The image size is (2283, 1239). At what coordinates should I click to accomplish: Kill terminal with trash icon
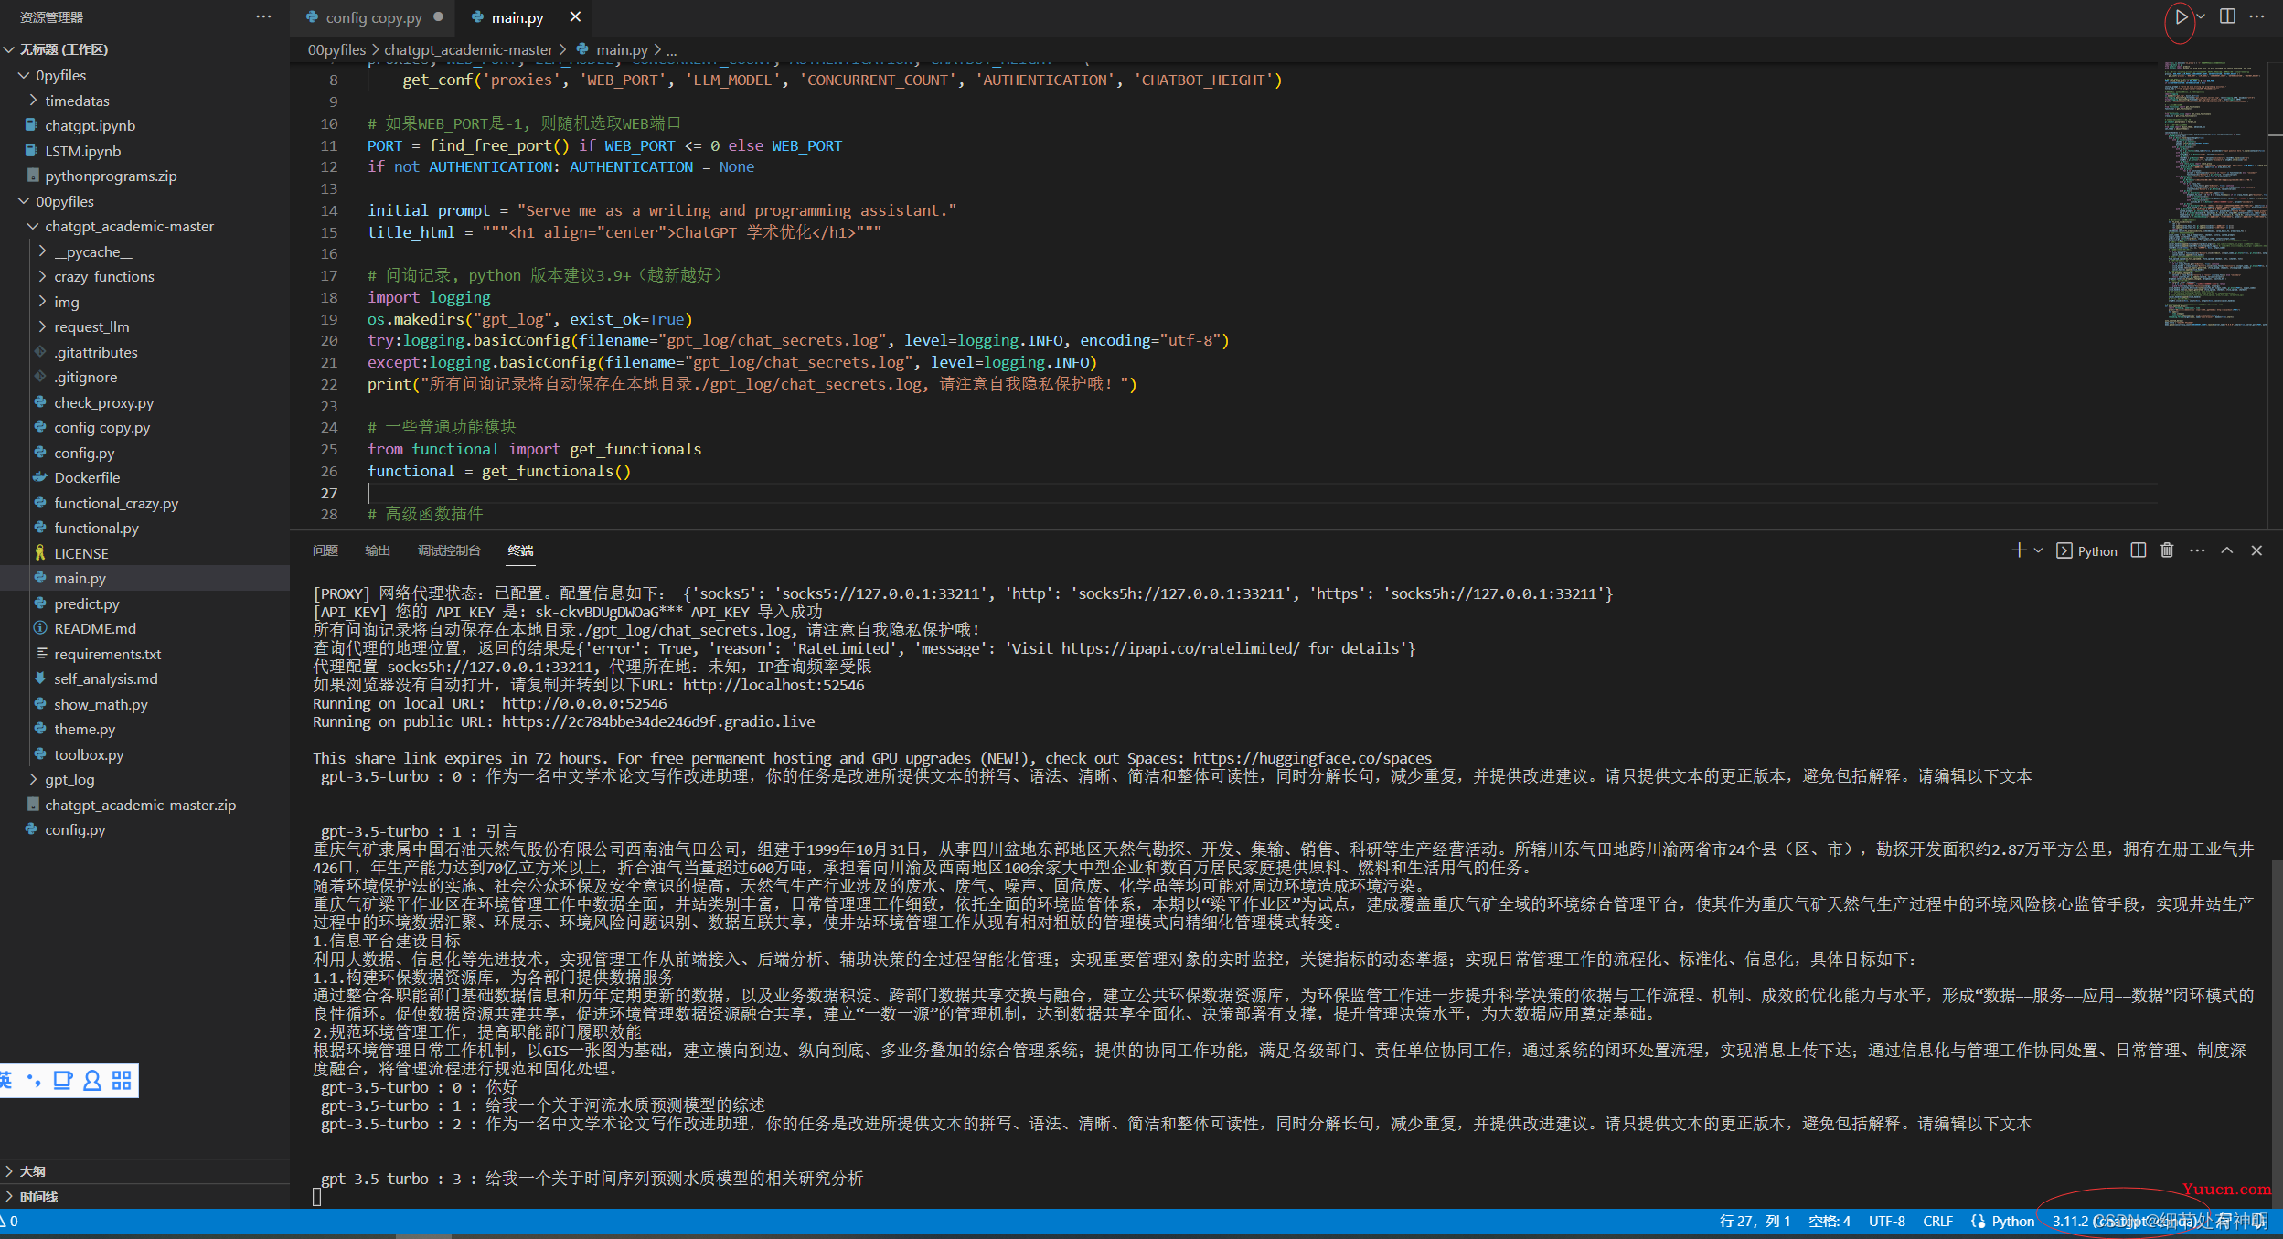pyautogui.click(x=2167, y=550)
